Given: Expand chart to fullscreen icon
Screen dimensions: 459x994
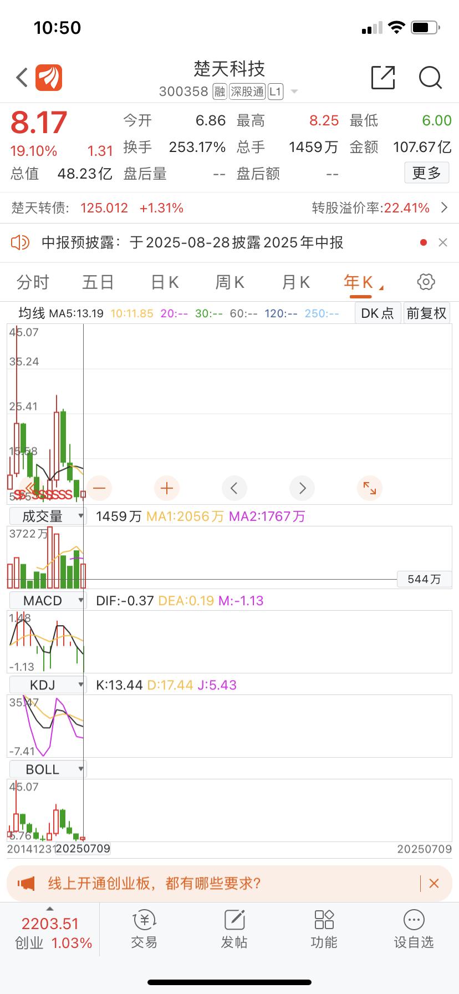Looking at the screenshot, I should coord(370,488).
